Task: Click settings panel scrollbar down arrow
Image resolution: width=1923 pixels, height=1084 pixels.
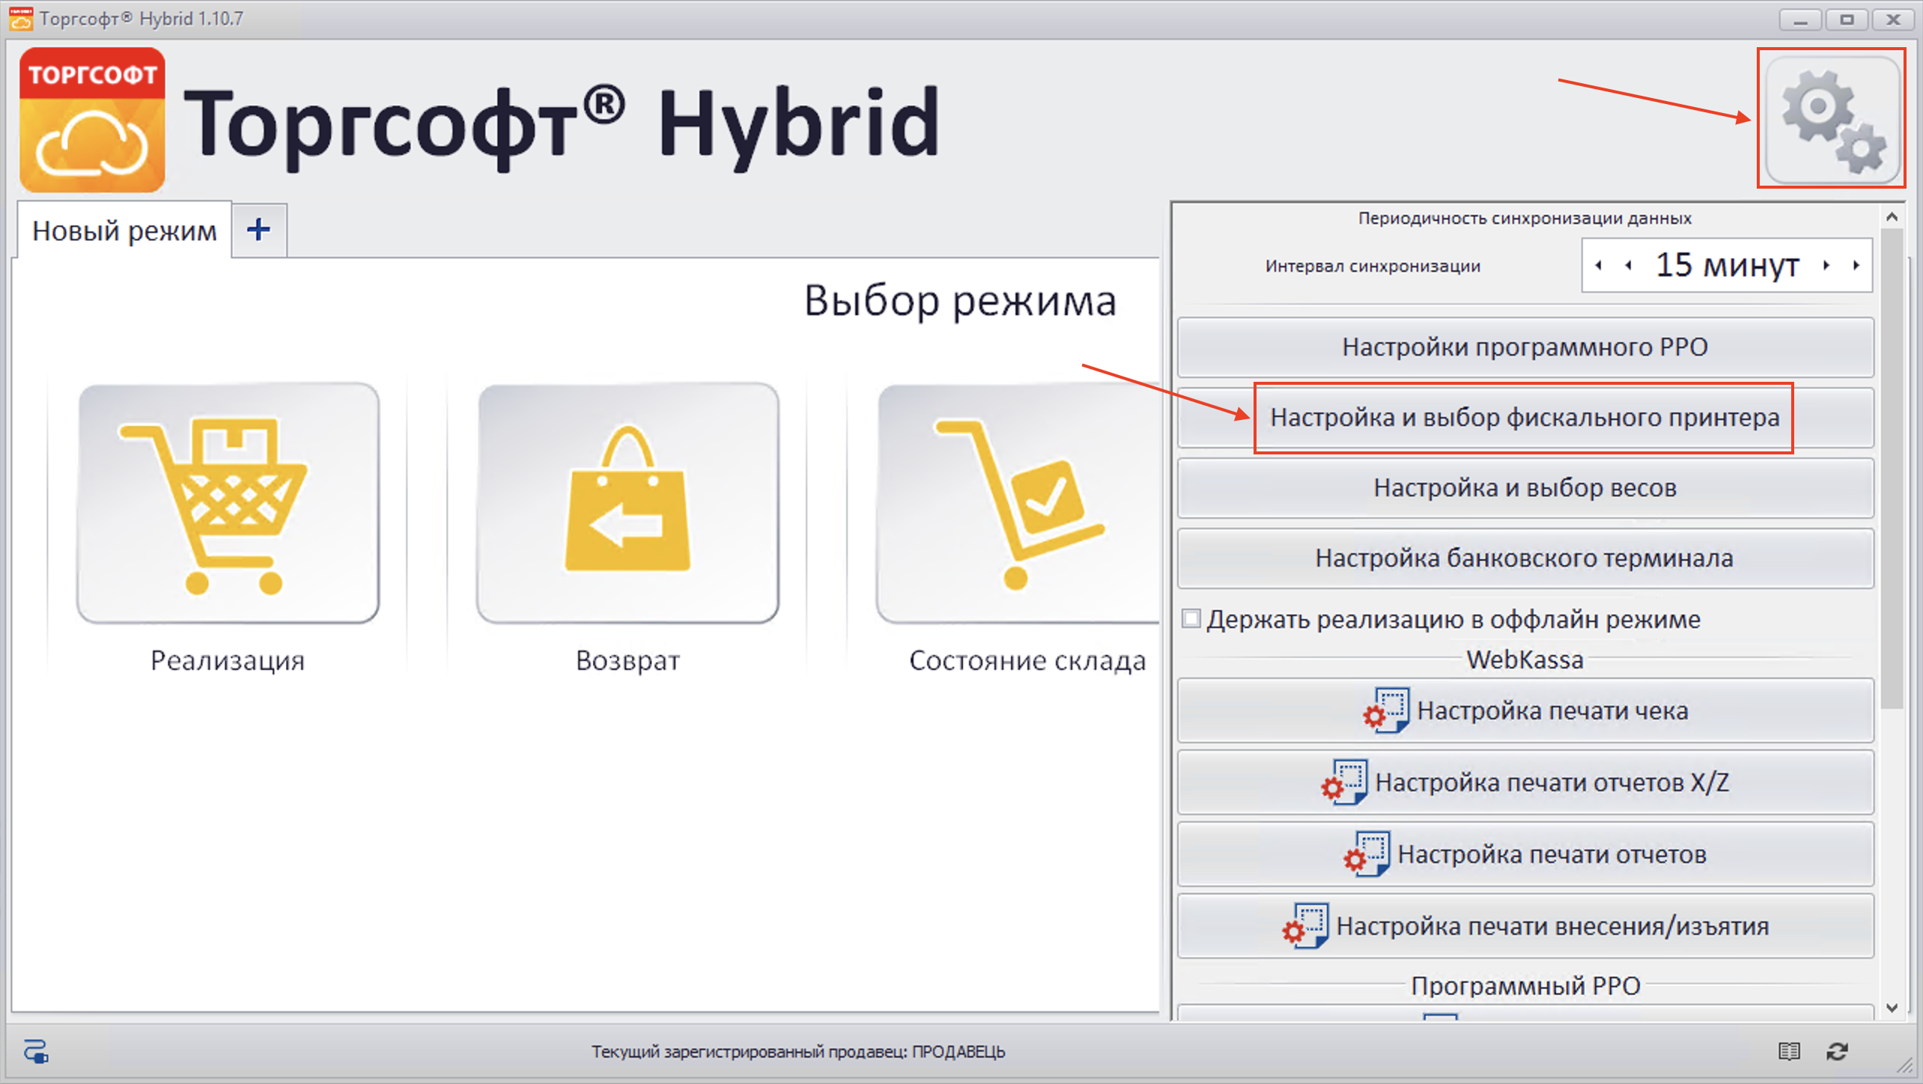Action: [x=1892, y=1008]
